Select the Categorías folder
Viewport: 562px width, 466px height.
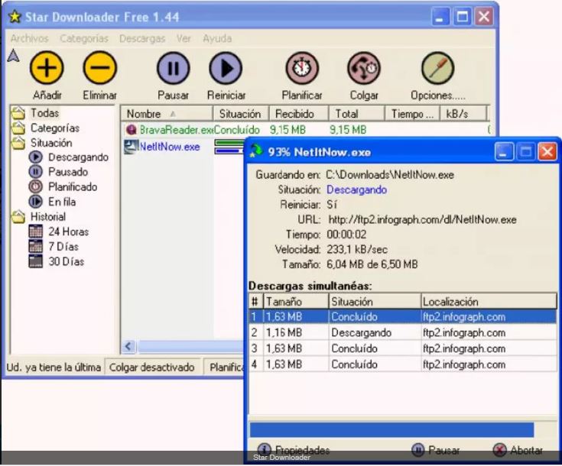pyautogui.click(x=46, y=128)
